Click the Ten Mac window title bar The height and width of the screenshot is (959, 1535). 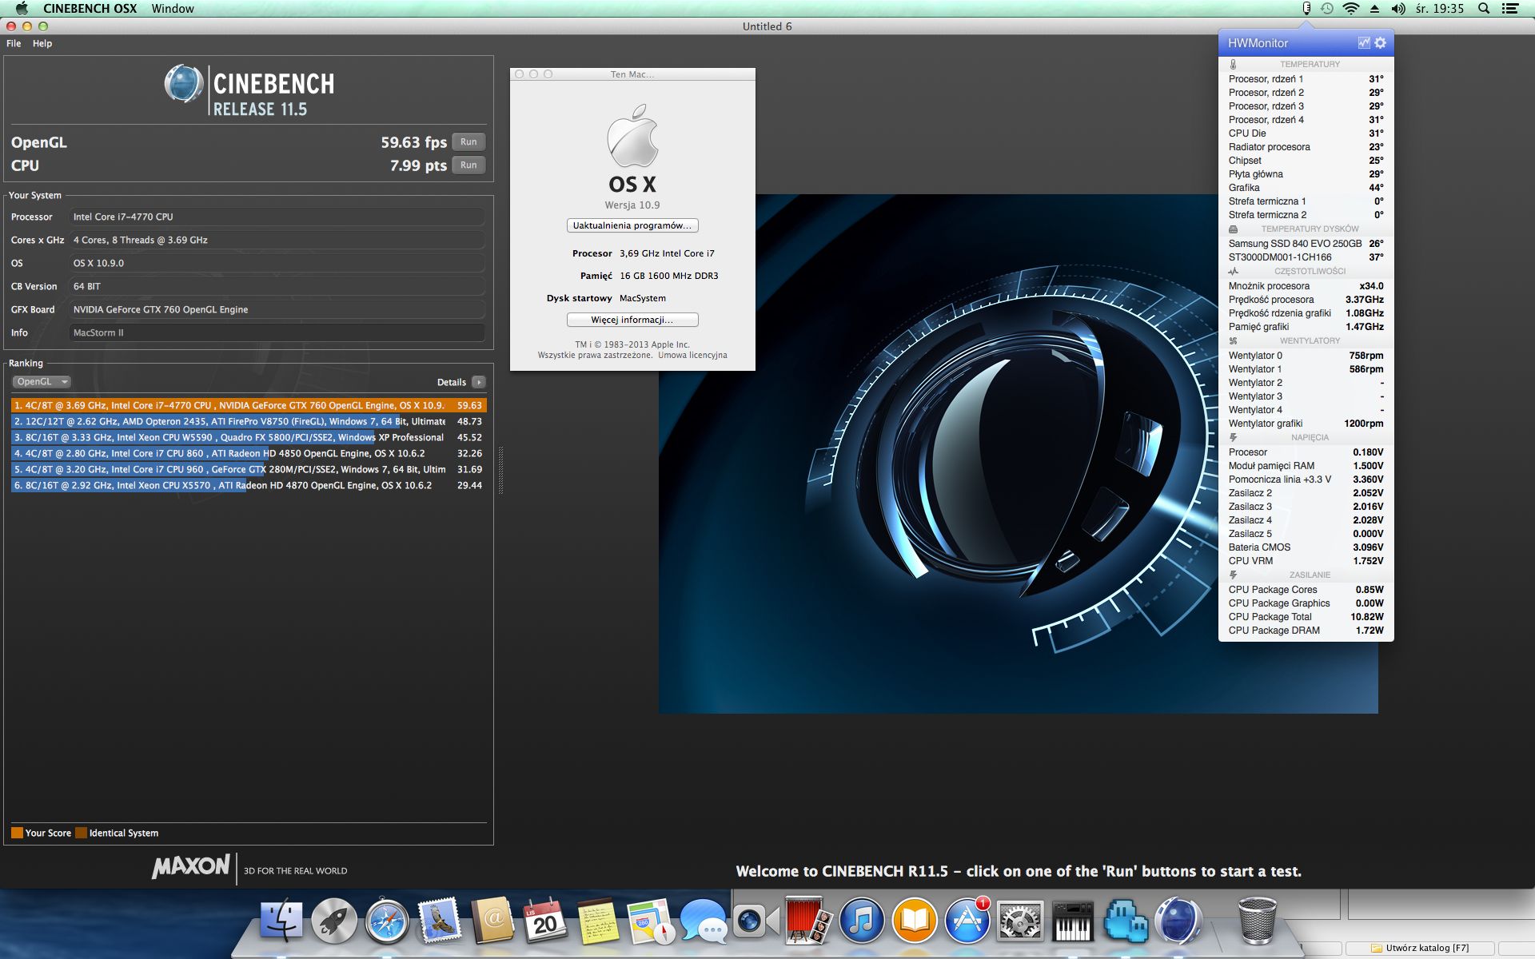coord(632,74)
